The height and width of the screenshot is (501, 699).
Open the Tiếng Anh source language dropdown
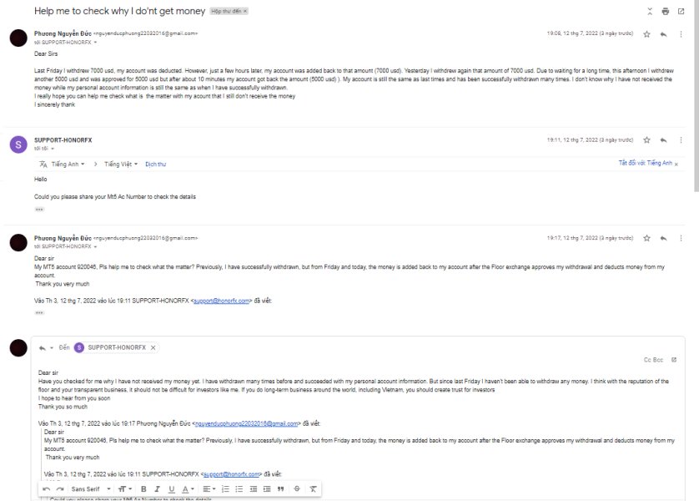pyautogui.click(x=68, y=164)
